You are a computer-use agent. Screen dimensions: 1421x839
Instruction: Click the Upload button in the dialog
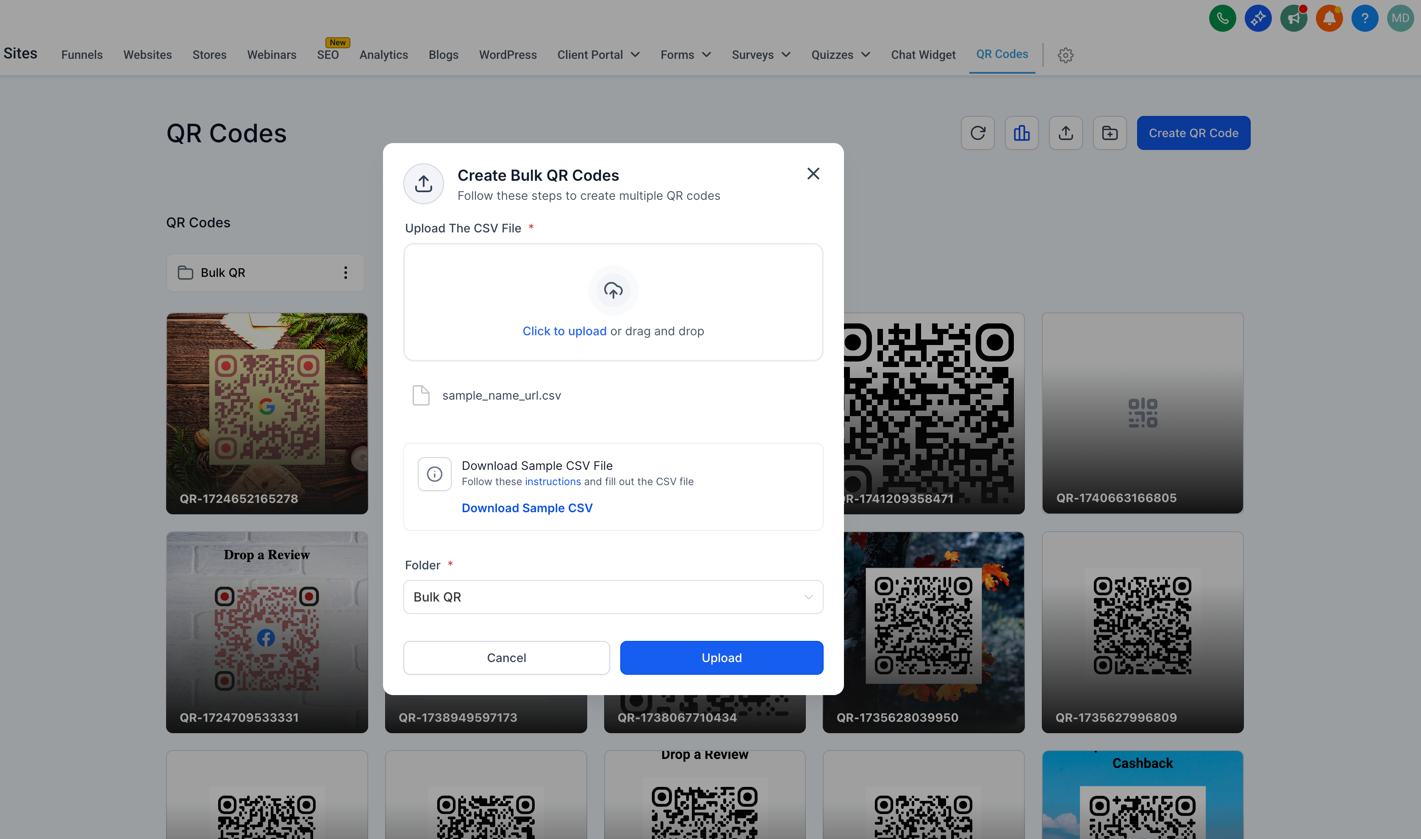click(x=721, y=657)
